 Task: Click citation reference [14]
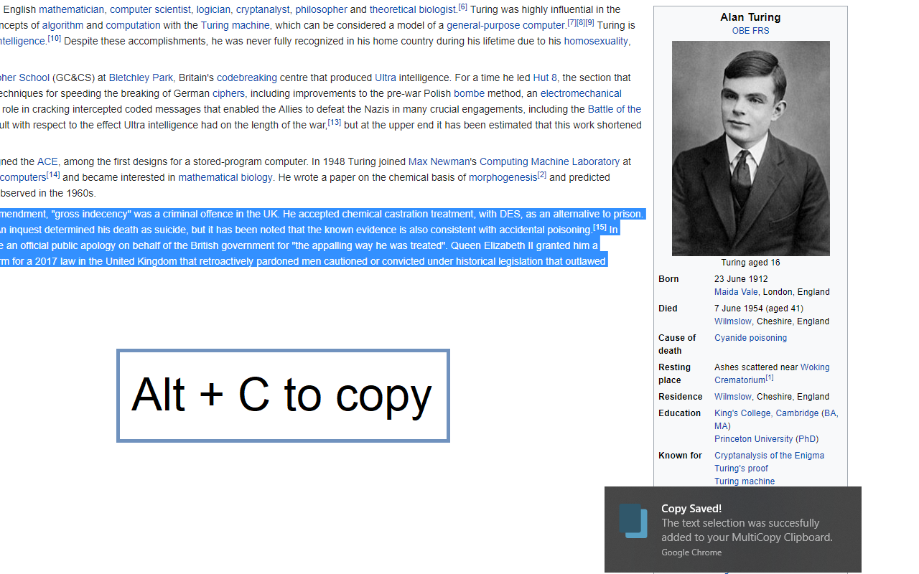[53, 174]
